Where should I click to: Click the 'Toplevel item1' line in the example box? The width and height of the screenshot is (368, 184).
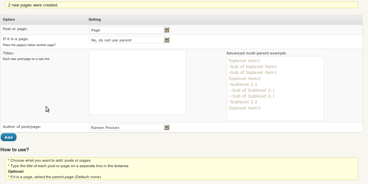click(244, 61)
